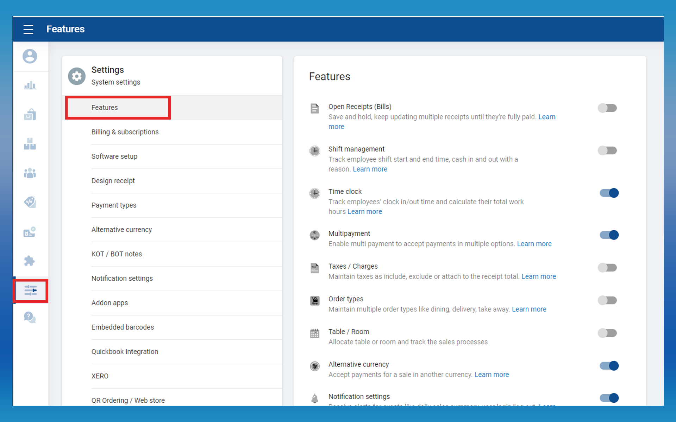Enable the Open Receipts (Bills) toggle
This screenshot has height=422, width=676.
coord(607,108)
